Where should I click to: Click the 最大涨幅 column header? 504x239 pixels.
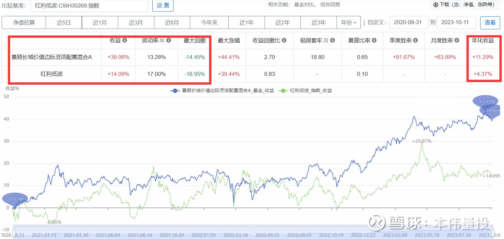[229, 41]
